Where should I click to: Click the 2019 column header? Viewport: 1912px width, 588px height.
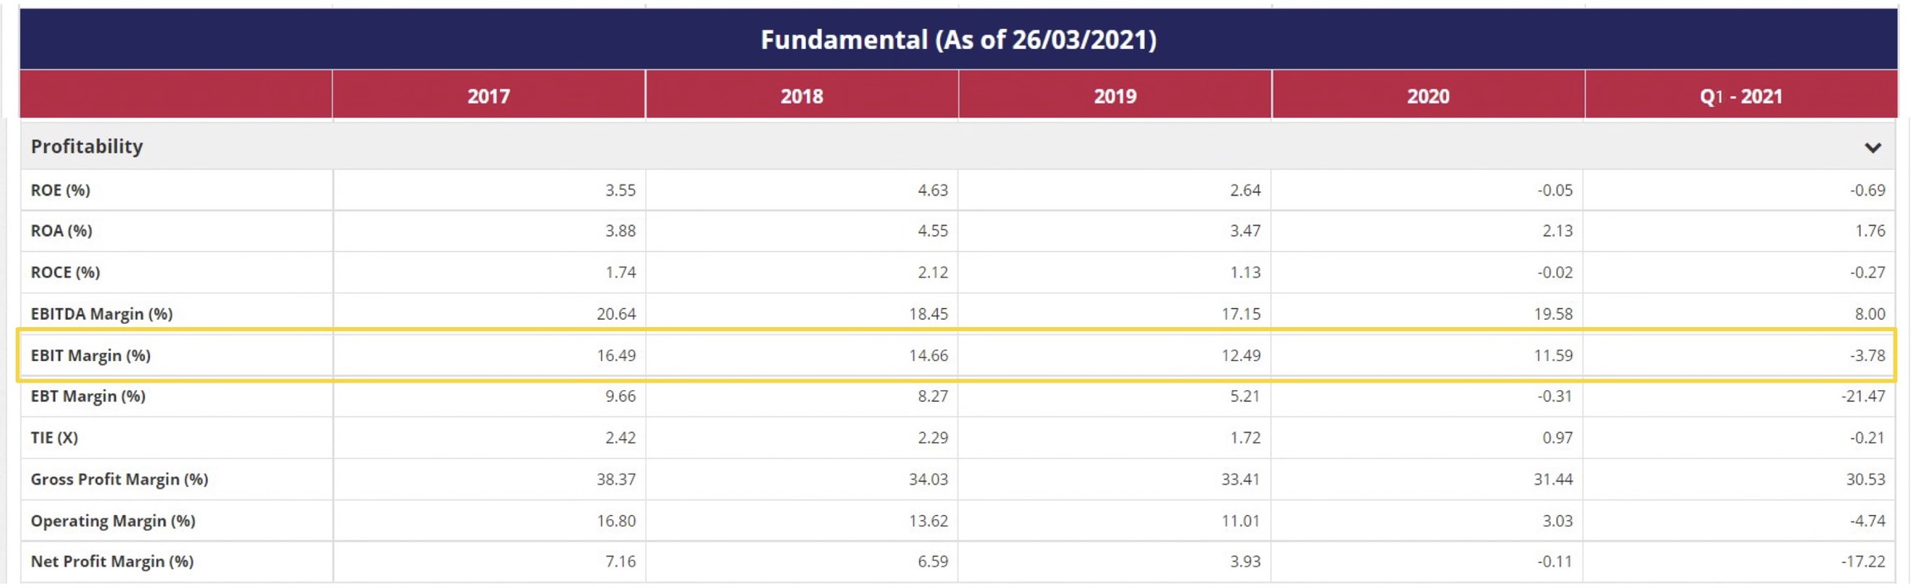pyautogui.click(x=1114, y=96)
